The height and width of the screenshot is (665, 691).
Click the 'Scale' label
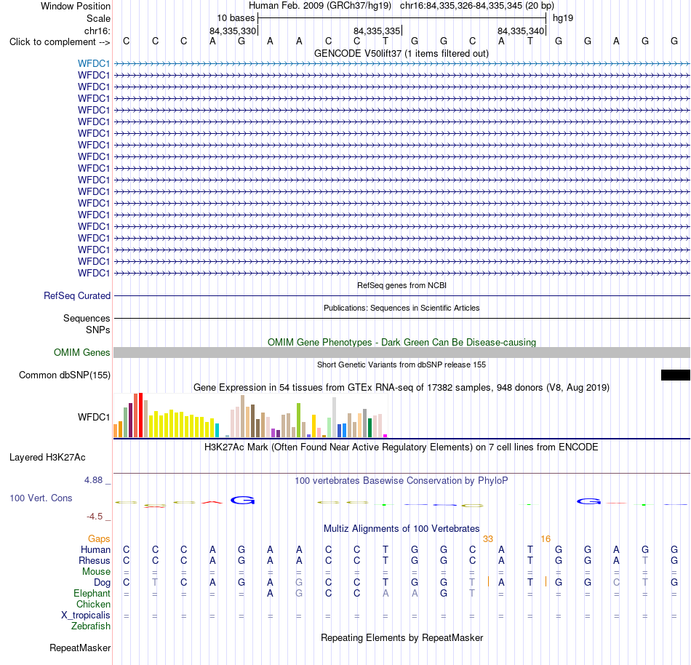(98, 18)
